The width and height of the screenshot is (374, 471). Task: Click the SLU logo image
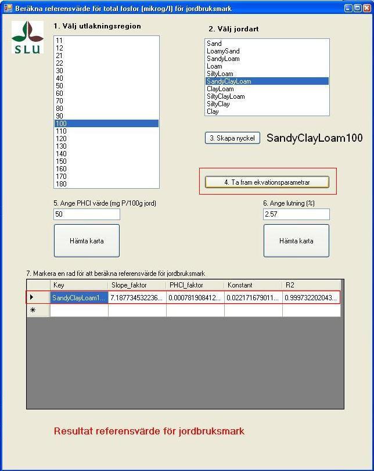(x=27, y=37)
